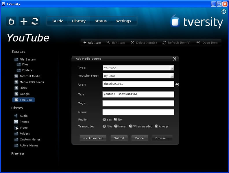Select Transcode When needed option

(x=131, y=126)
